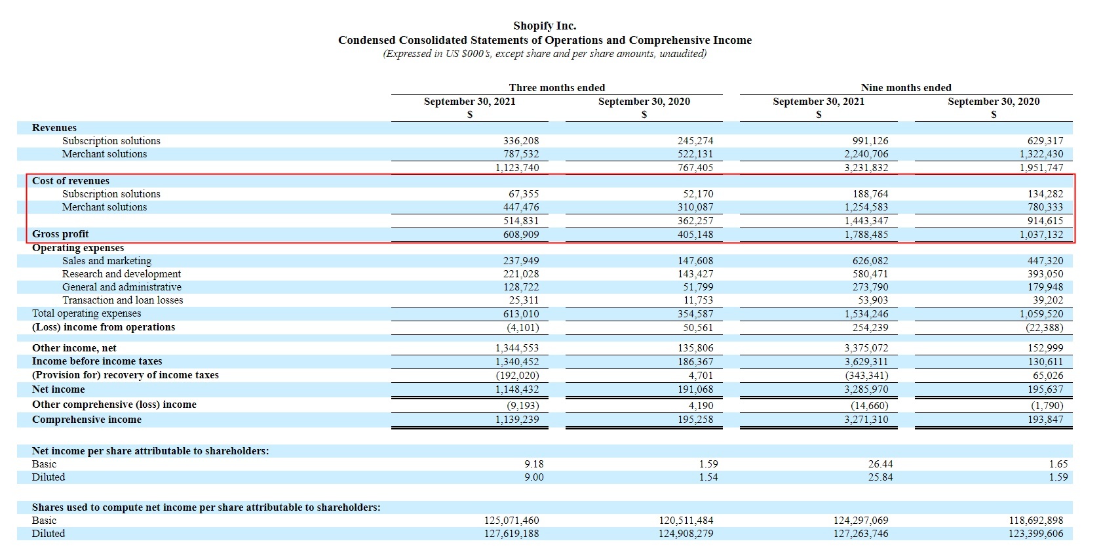The height and width of the screenshot is (554, 1101).
Task: Select comprehensive income value 193,847
Action: (x=1045, y=420)
